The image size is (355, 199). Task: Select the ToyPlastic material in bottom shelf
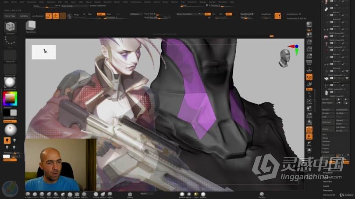tap(203, 194)
